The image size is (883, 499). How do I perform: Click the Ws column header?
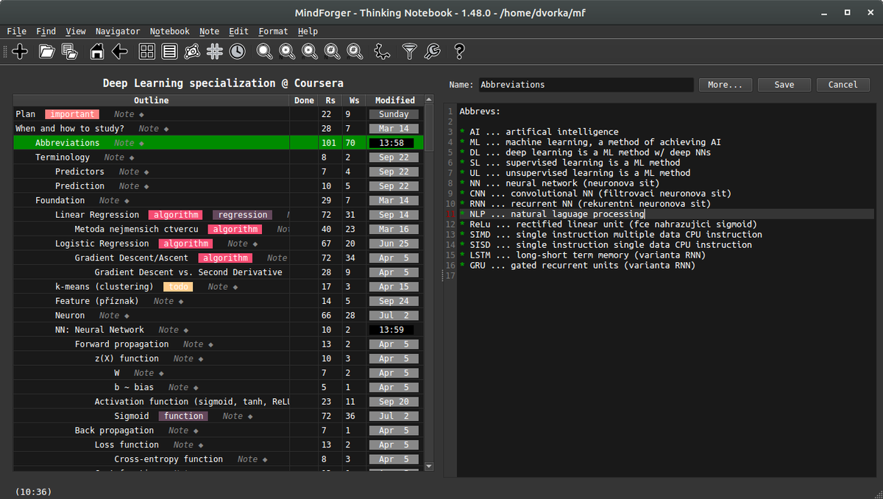click(354, 100)
